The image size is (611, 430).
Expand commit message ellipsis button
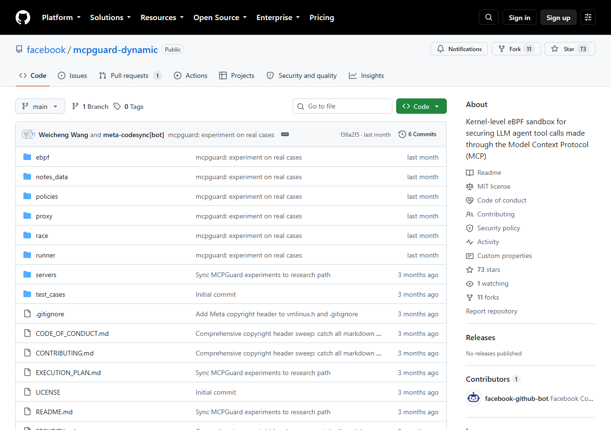pyautogui.click(x=285, y=134)
